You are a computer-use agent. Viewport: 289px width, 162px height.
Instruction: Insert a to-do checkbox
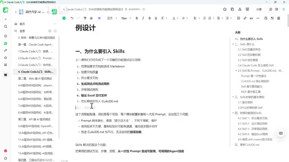click(238, 18)
